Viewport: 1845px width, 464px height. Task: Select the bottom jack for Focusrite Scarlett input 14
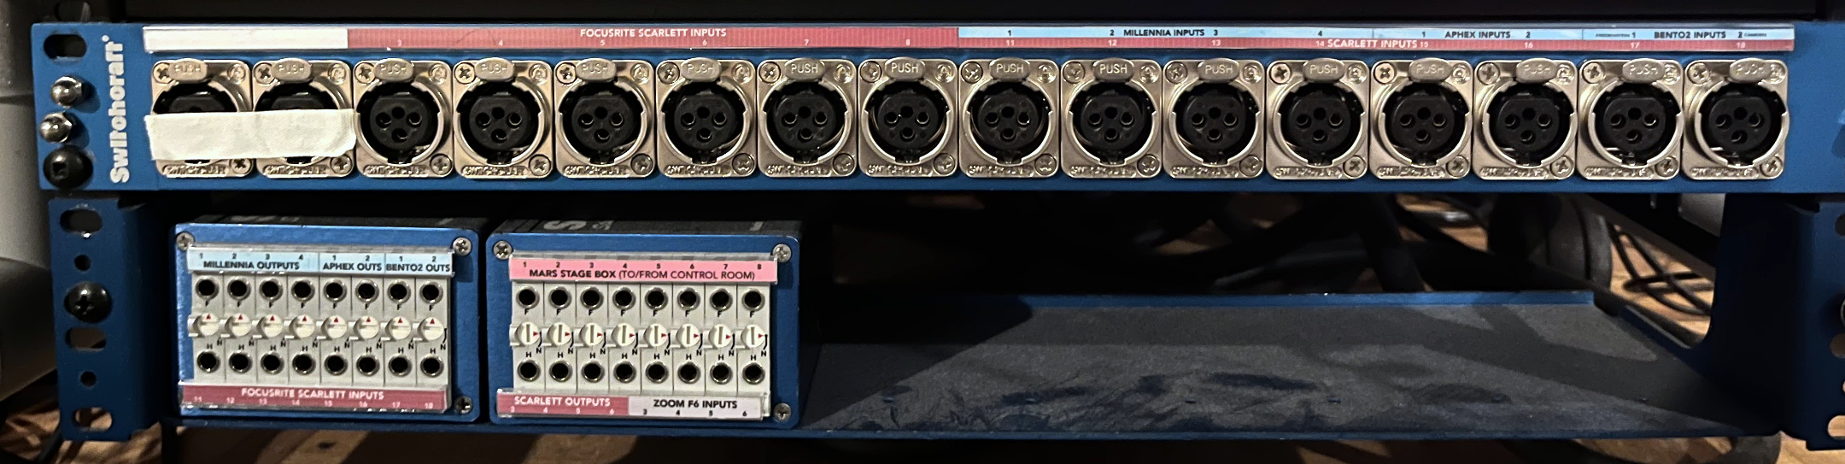[x=303, y=365]
